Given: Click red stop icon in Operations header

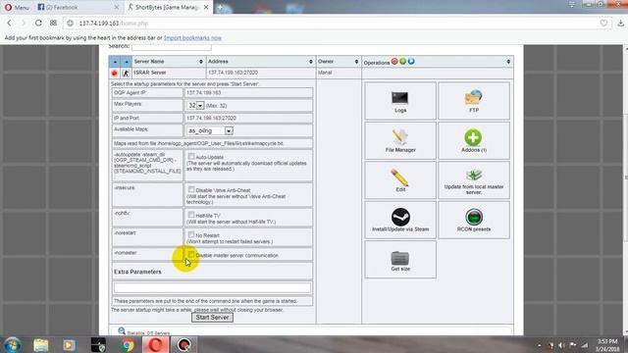Looking at the screenshot, I should click(394, 61).
